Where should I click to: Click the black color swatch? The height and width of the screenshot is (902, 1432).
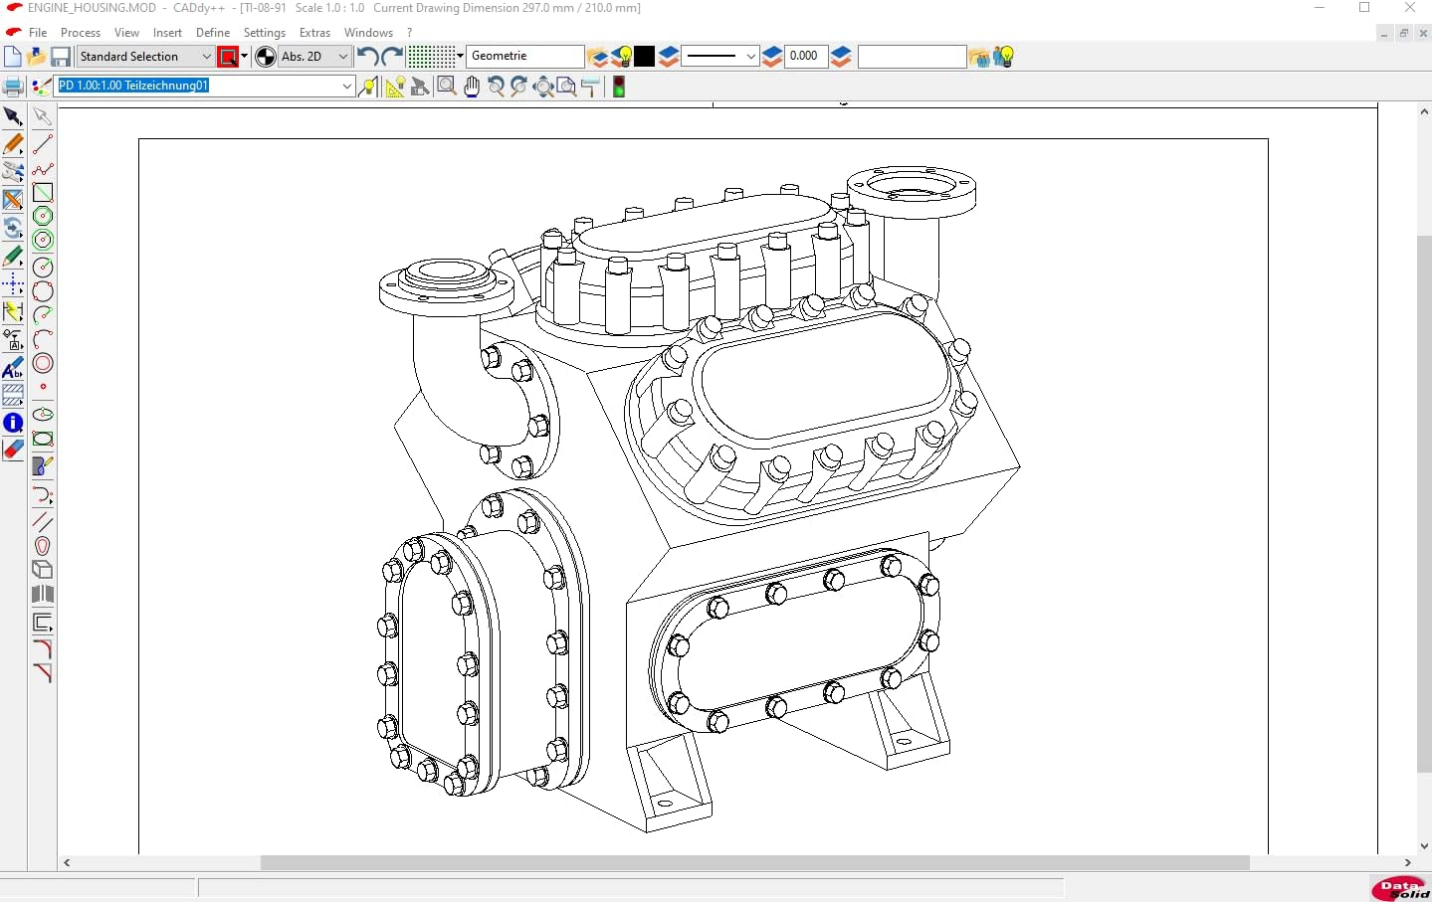(645, 57)
